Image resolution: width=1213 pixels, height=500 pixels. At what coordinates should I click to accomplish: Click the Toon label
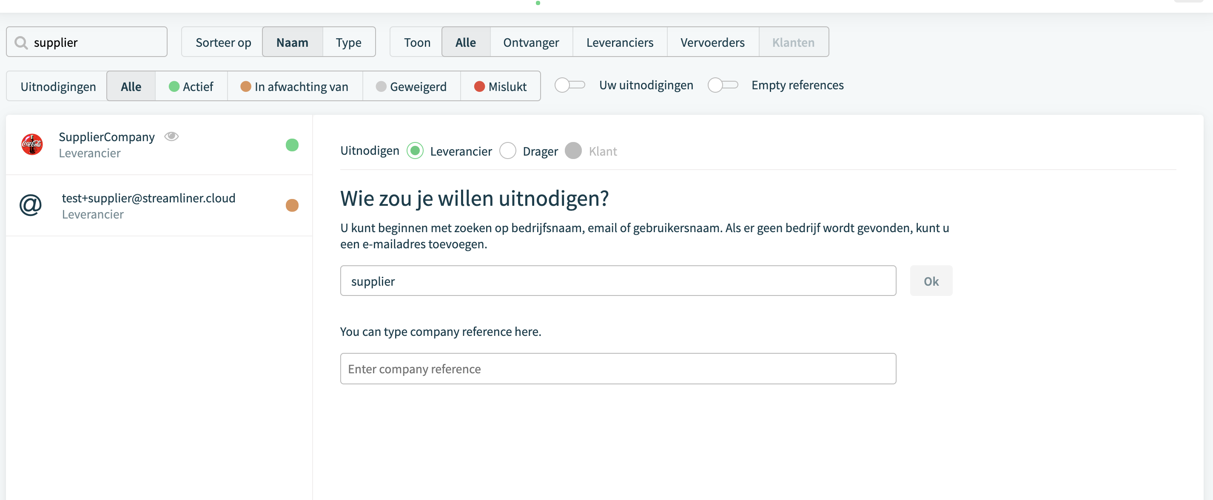[x=417, y=43]
